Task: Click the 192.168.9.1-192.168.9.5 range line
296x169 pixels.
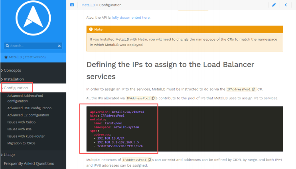Action: (x=118, y=142)
